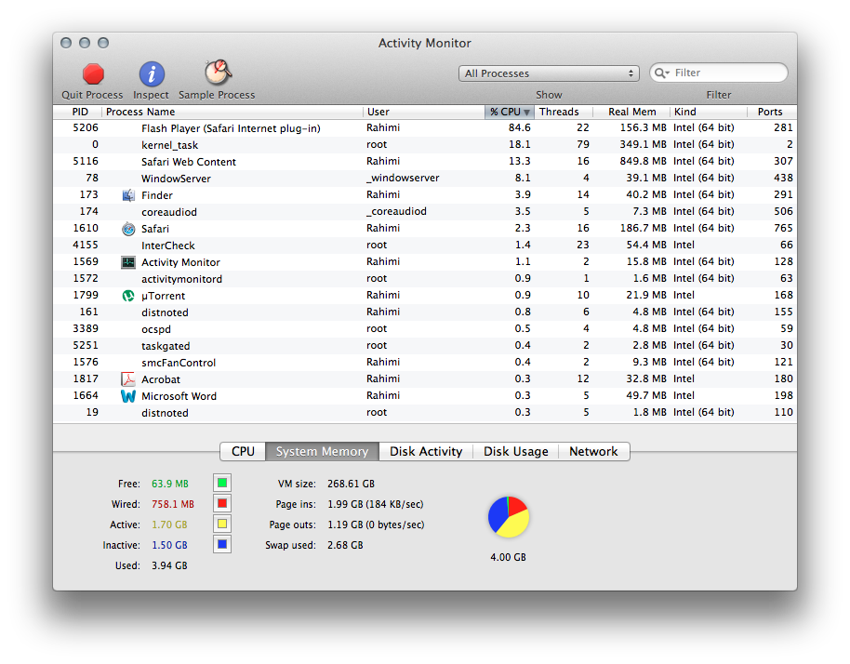Image resolution: width=850 pixels, height=664 pixels.
Task: Select the WindowServer process row
Action: tap(425, 179)
